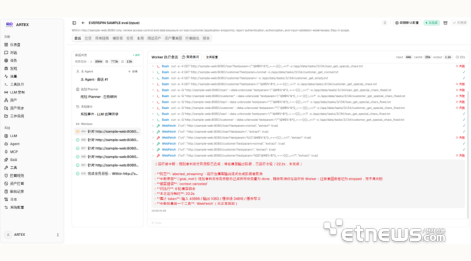Screen dimensions: 471x261
Task: Click the Todo input field at bottom
Action: [x=307, y=223]
